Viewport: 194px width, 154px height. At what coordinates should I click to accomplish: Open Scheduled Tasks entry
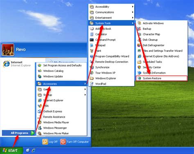[x=162, y=62]
